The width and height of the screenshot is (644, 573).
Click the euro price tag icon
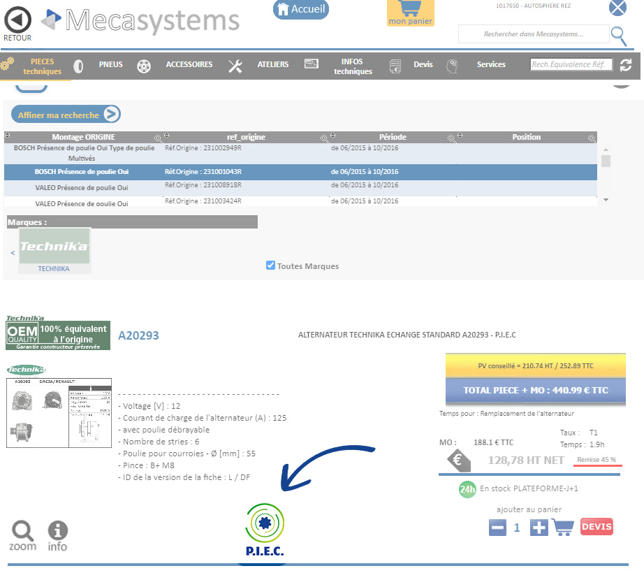click(459, 460)
